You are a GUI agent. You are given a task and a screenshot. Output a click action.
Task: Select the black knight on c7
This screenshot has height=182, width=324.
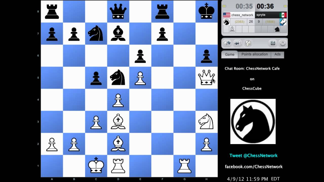96,33
